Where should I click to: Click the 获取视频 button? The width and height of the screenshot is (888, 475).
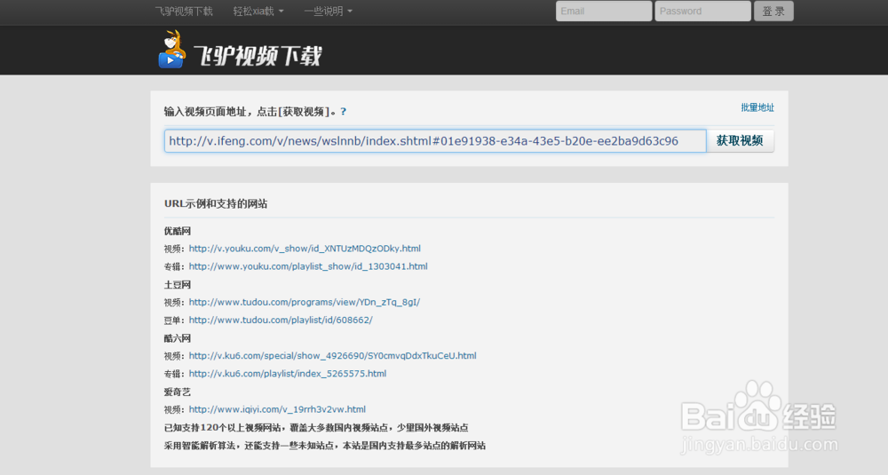(x=741, y=141)
